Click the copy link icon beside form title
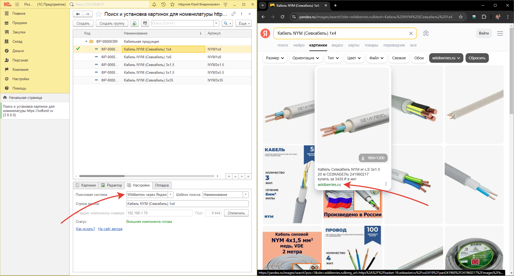Image resolution: width=514 pixels, height=276 pixels. point(233,14)
